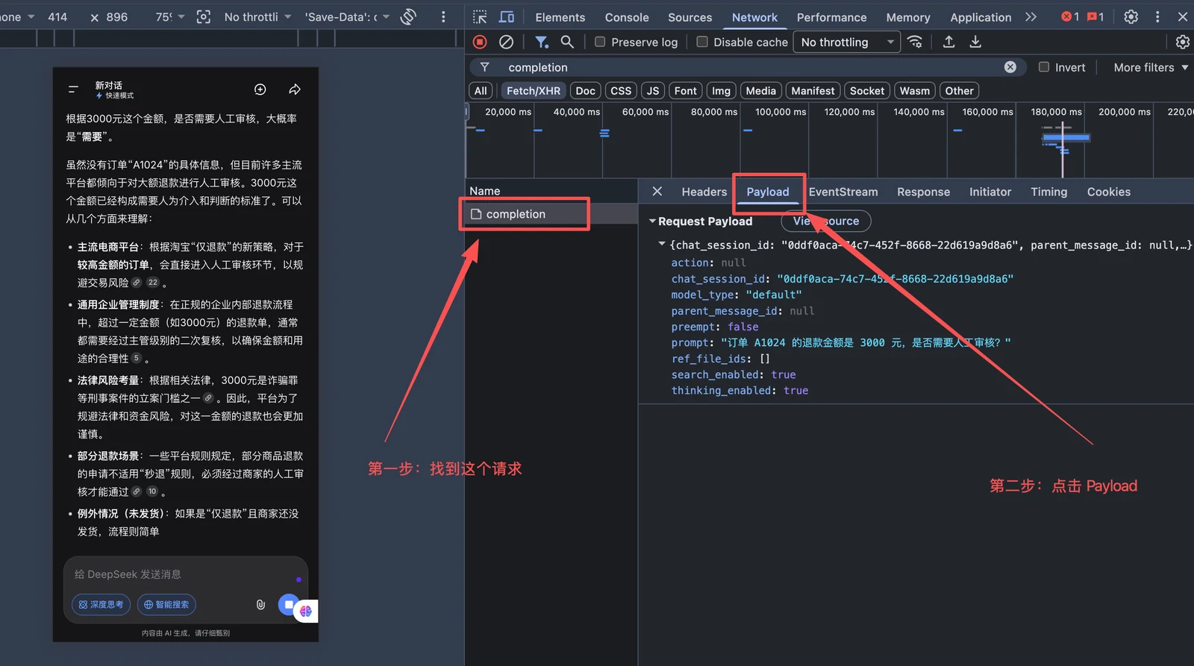Open the Response tab
The image size is (1194, 666).
click(923, 192)
